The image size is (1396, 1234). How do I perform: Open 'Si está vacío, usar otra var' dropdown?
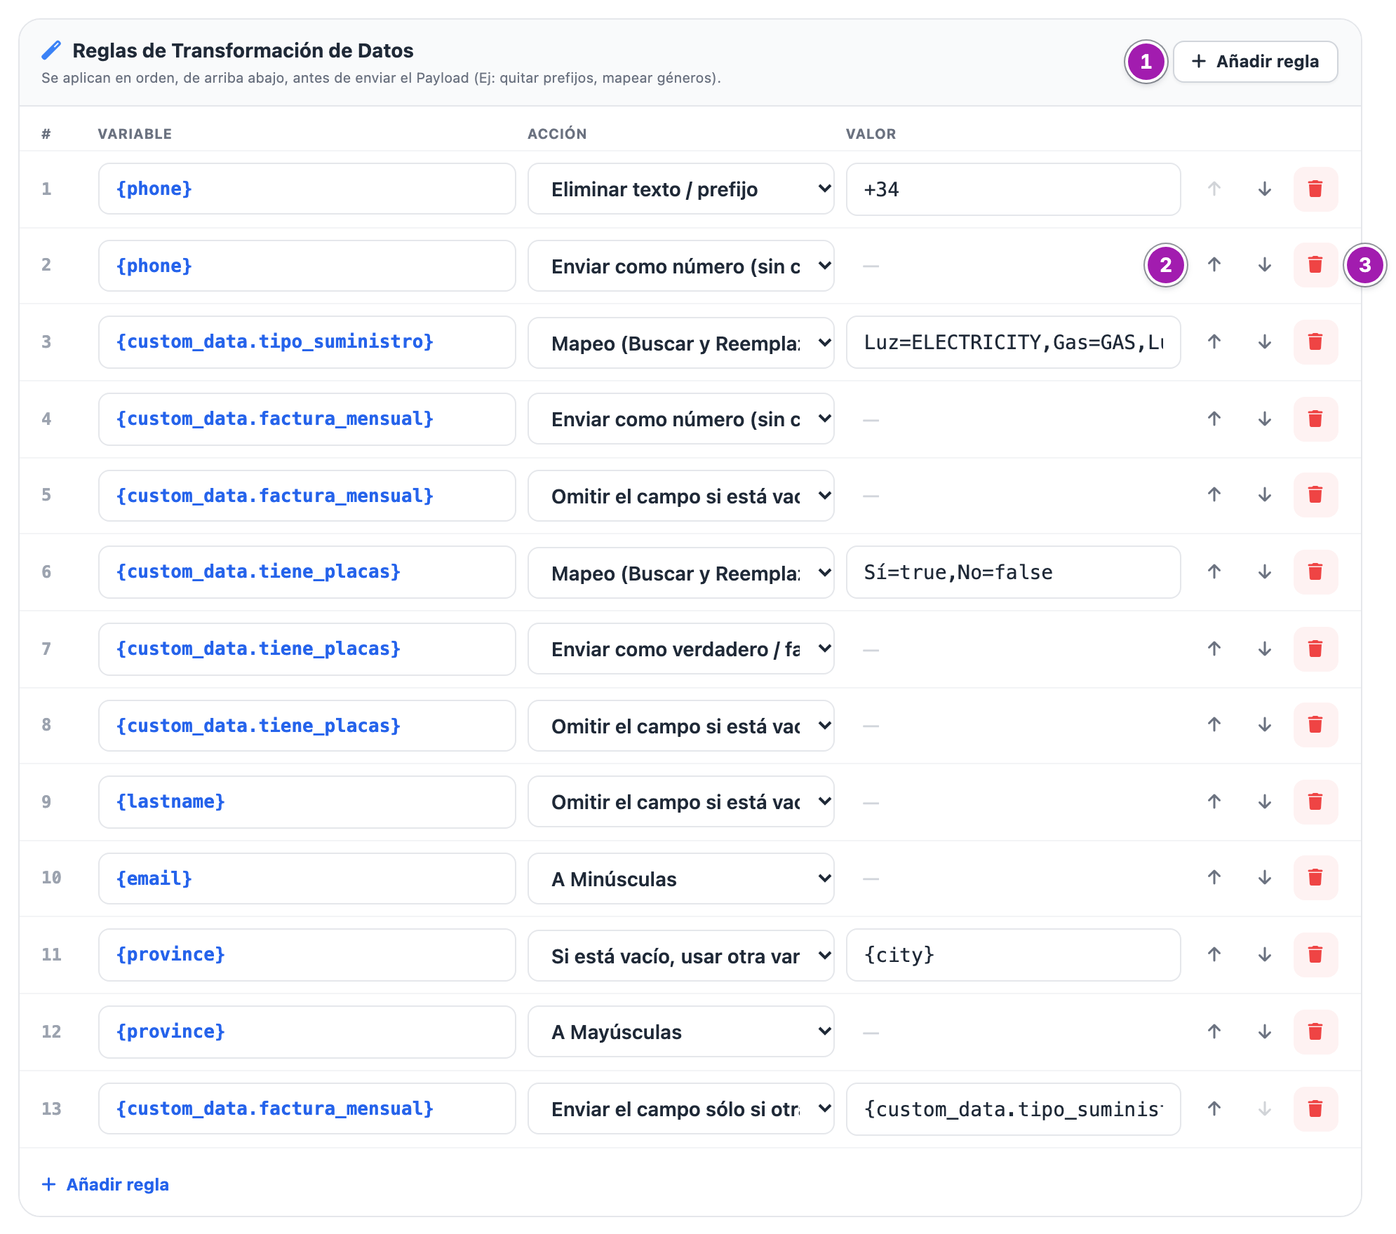[680, 956]
